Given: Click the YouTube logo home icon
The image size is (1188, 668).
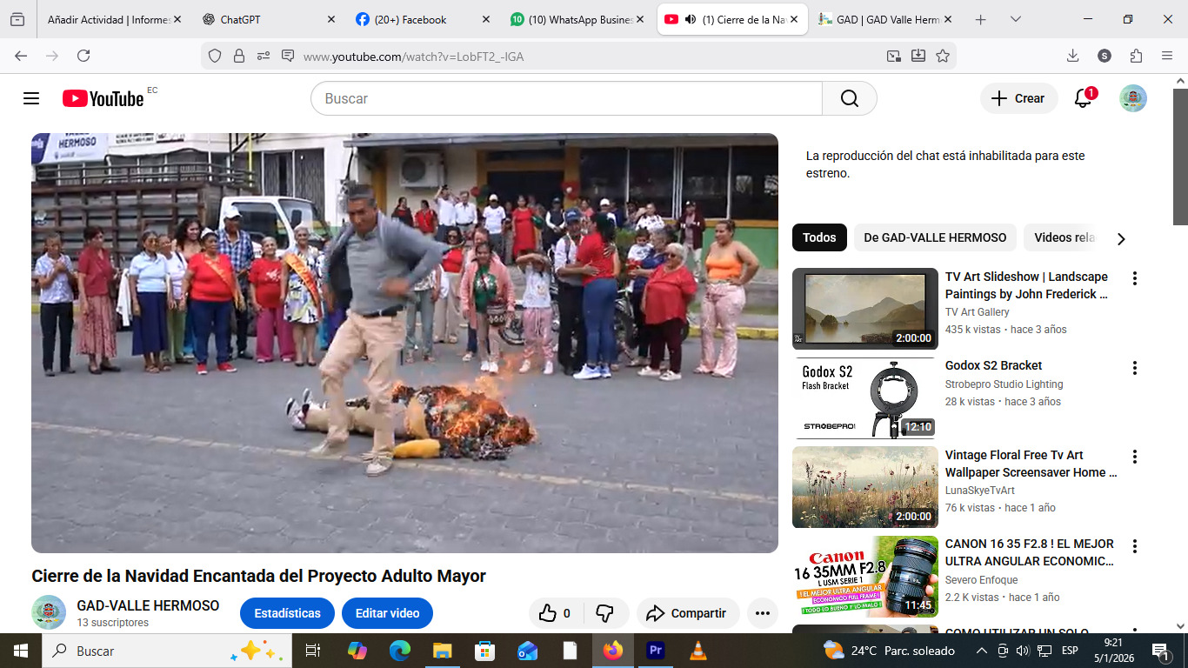Looking at the screenshot, I should pyautogui.click(x=103, y=98).
